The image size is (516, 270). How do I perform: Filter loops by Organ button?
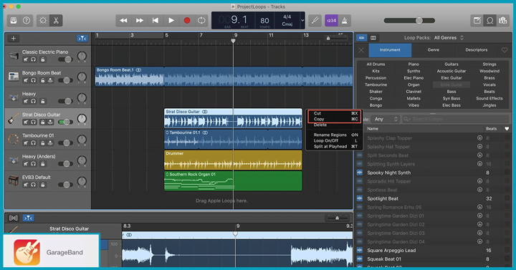pos(414,85)
